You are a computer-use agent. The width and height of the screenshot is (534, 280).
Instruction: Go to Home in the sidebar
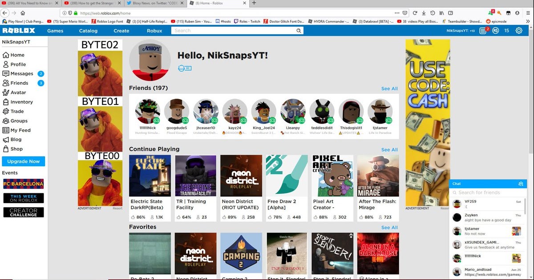[x=13, y=55]
